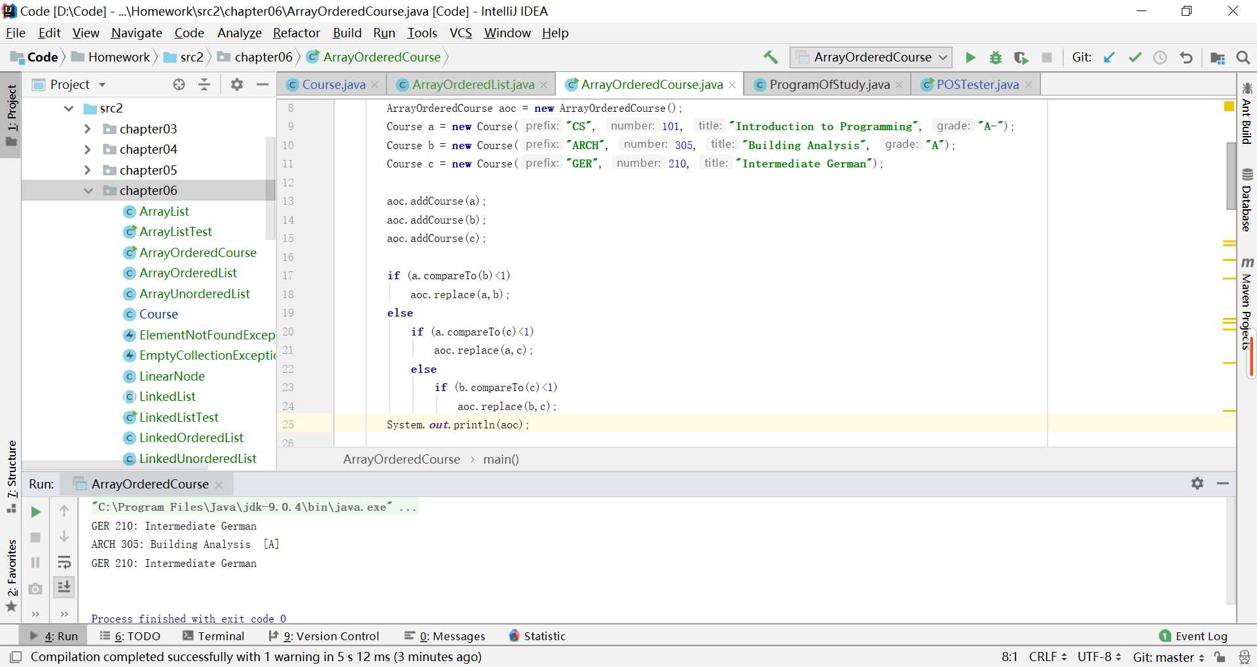Toggle the lock read-only status icon
Screen dimensions: 1257x667
coord(1219,657)
